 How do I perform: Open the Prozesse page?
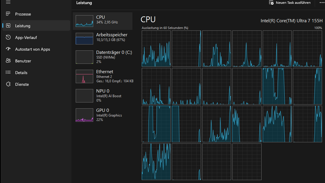[x=36, y=14]
